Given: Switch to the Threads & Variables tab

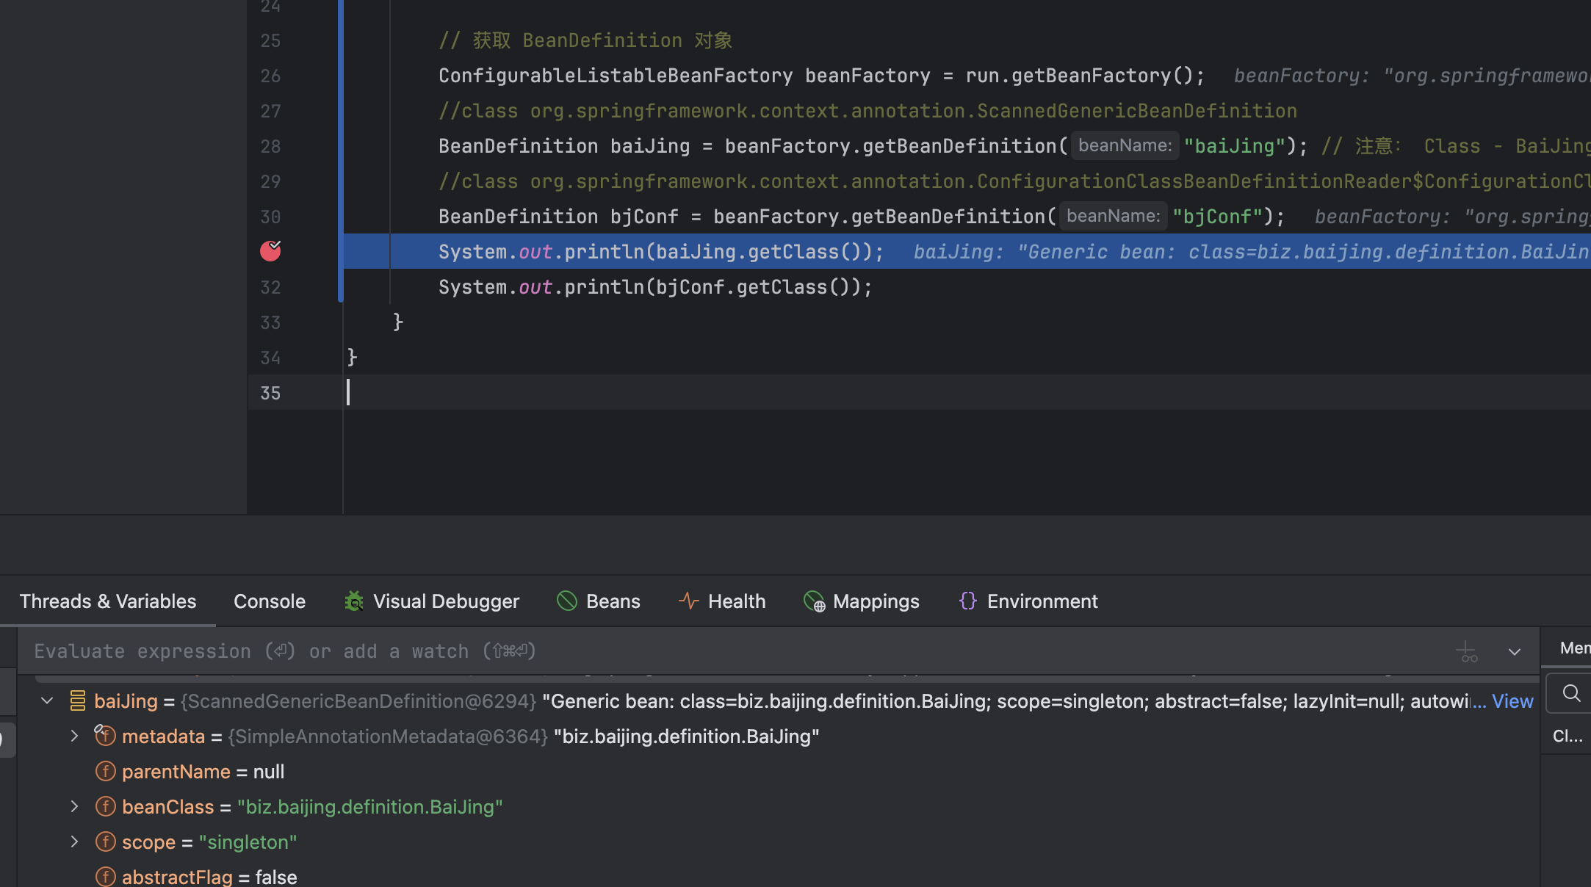Looking at the screenshot, I should pos(108,601).
